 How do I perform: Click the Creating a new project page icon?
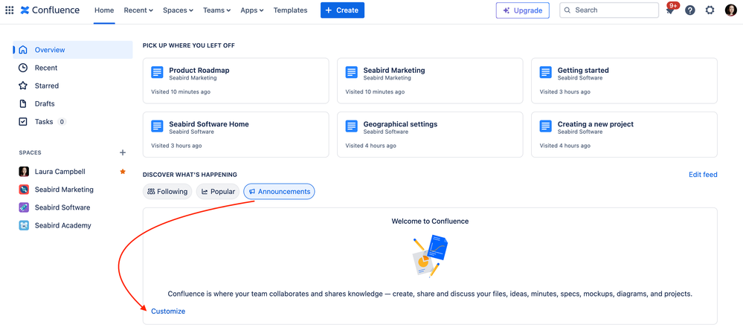(545, 126)
